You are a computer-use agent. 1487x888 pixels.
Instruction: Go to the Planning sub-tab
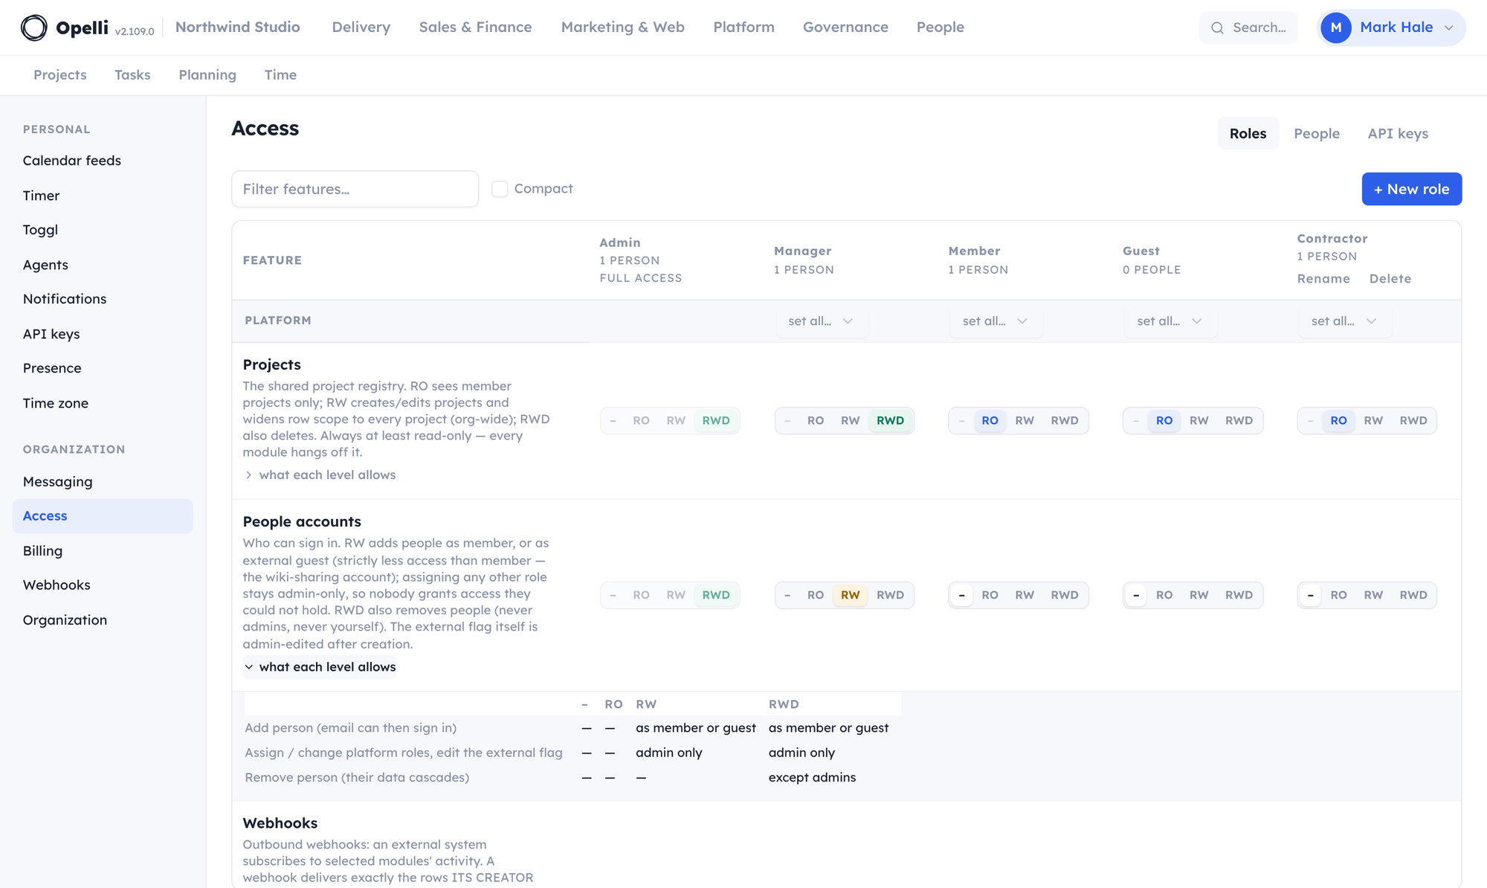coord(207,75)
